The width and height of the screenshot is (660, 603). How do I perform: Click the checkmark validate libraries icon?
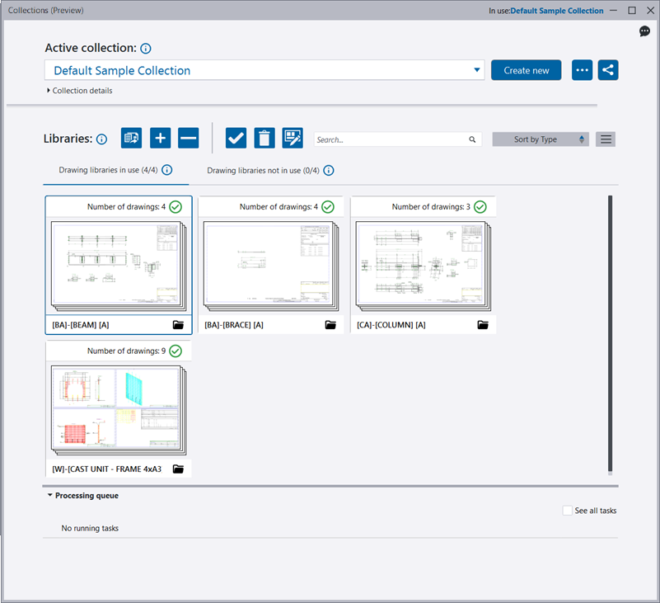(236, 139)
